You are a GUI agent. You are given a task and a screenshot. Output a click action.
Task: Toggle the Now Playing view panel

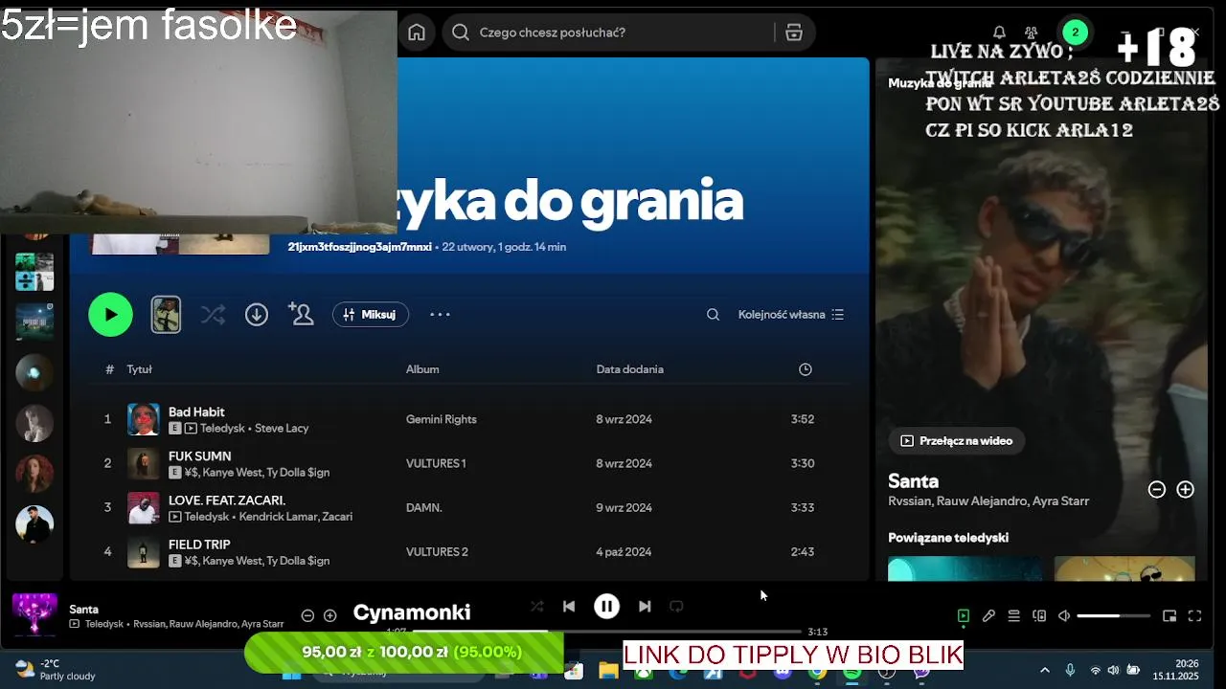click(x=964, y=616)
